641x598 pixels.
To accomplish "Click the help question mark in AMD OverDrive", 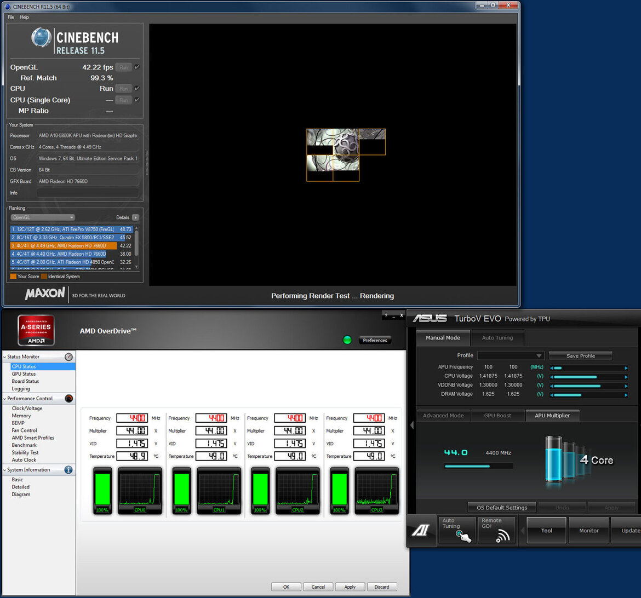I will 386,315.
